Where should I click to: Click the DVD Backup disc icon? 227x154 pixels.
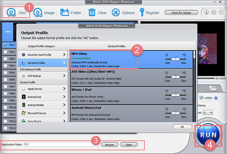(x=24, y=76)
